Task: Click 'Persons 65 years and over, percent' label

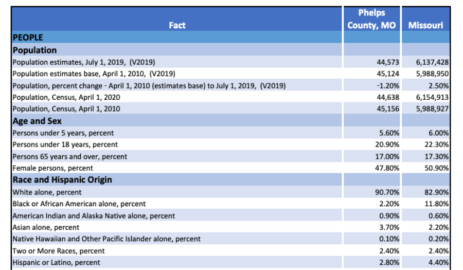Action: point(70,157)
